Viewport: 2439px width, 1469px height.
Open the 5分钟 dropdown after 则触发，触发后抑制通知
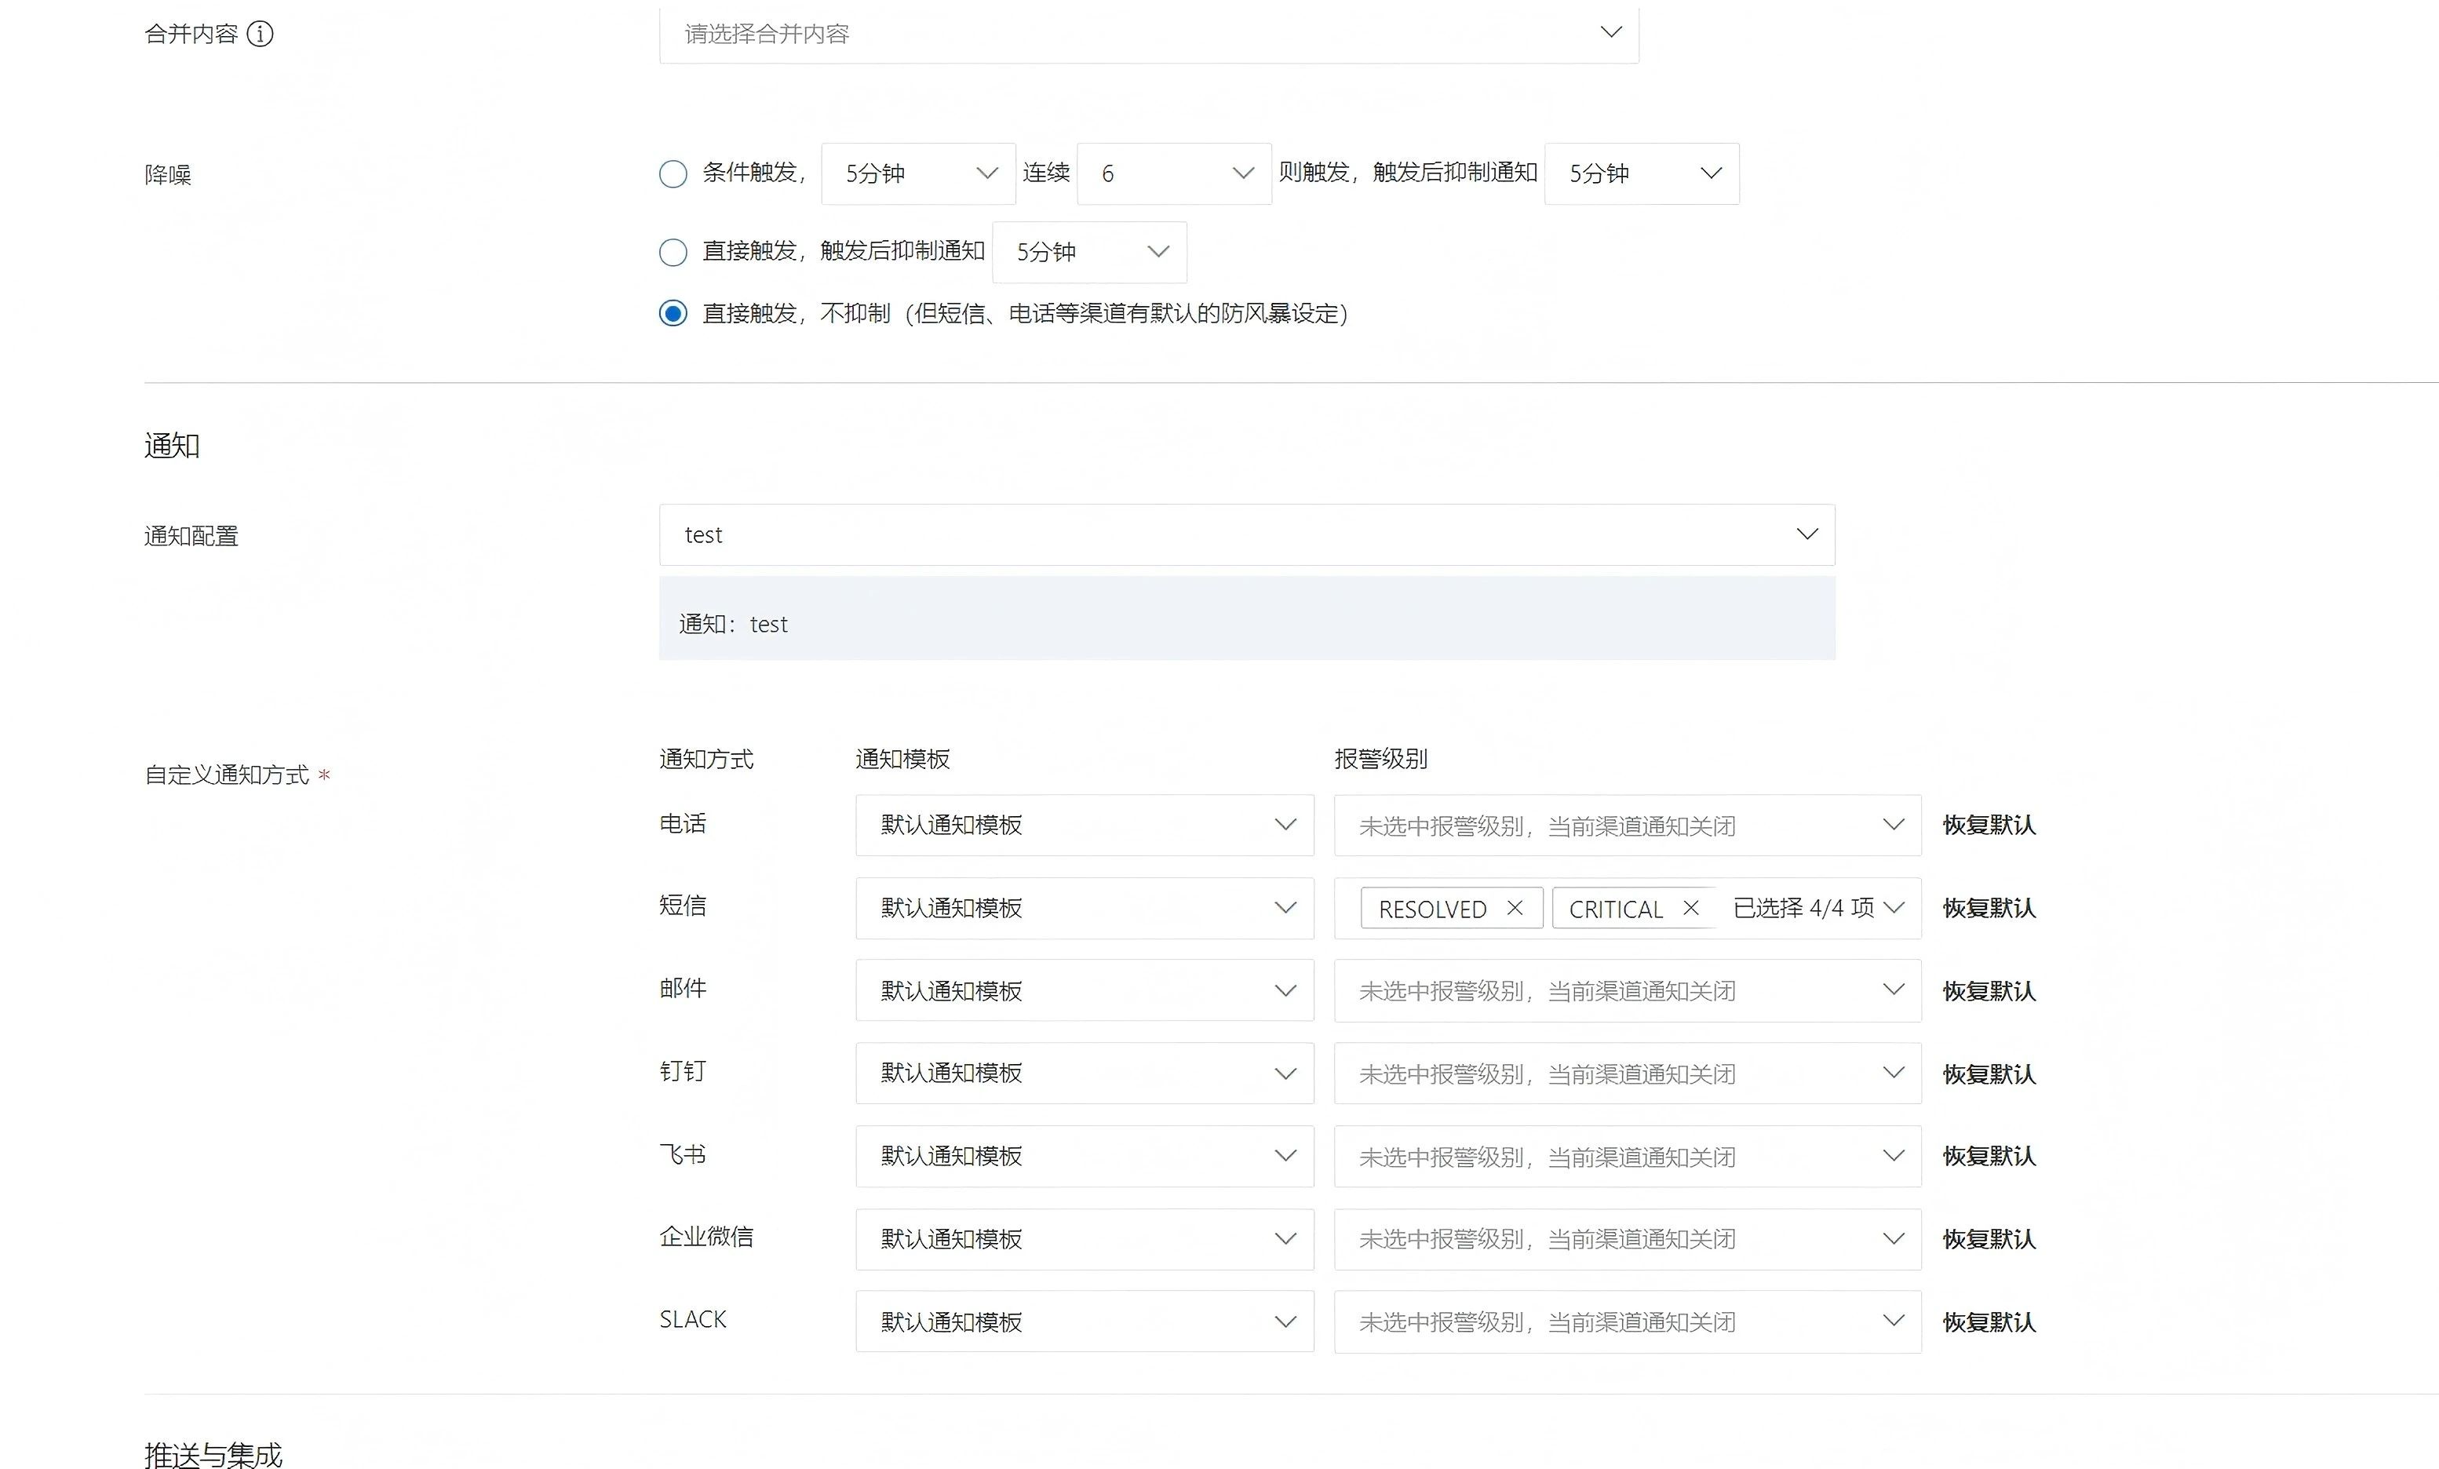(x=1642, y=174)
